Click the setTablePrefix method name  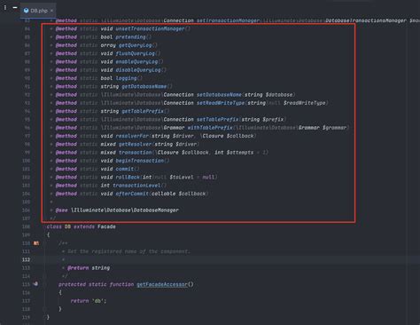[218, 119]
